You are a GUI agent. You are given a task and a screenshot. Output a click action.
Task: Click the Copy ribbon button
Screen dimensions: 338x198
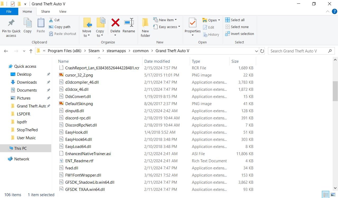(27, 26)
